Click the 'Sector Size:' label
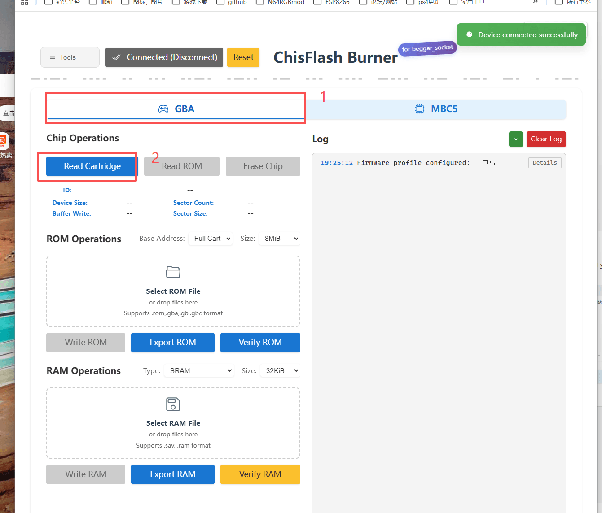The width and height of the screenshot is (602, 513). (190, 213)
